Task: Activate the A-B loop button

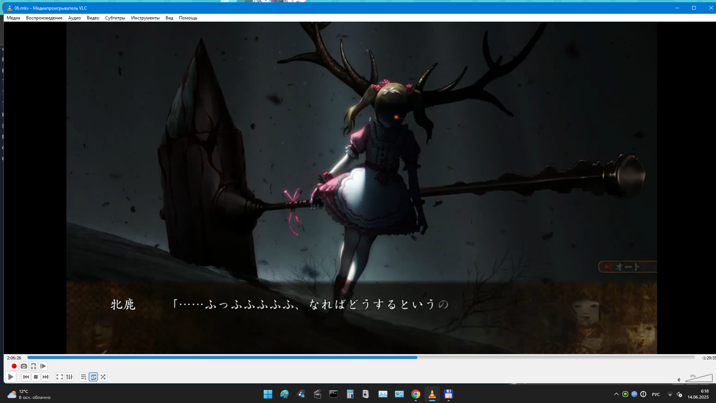Action: [34, 366]
